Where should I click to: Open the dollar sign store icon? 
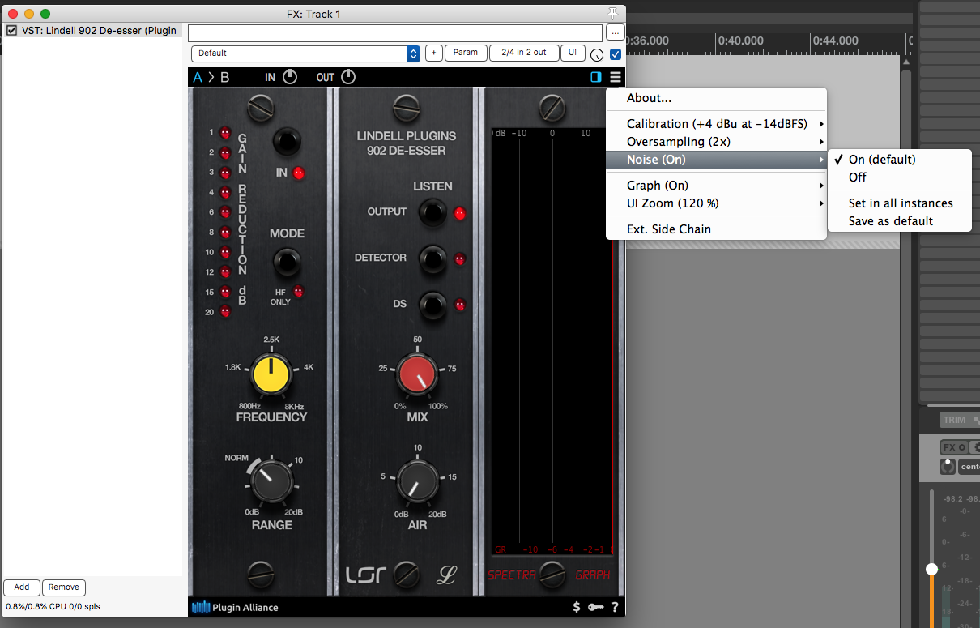tap(576, 607)
